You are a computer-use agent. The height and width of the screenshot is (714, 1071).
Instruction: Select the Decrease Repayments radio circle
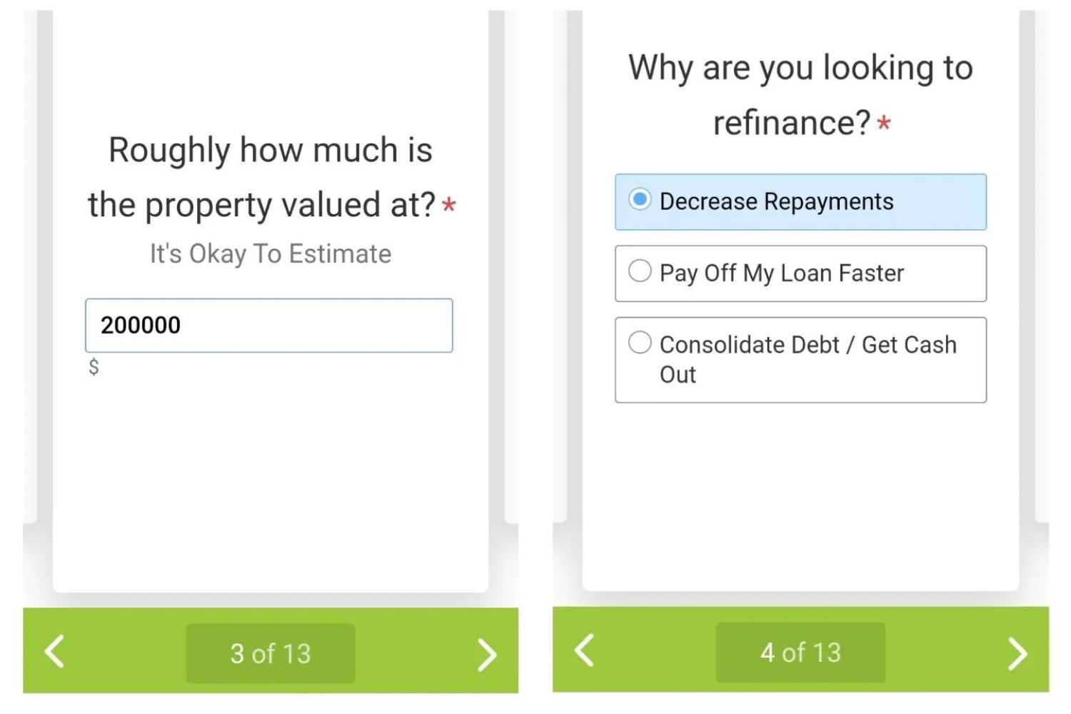[x=640, y=199]
